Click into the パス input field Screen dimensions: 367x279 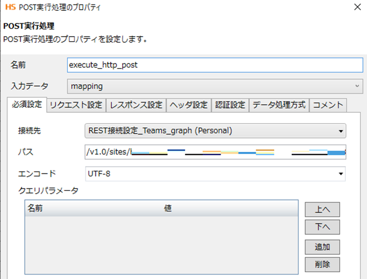(x=215, y=152)
